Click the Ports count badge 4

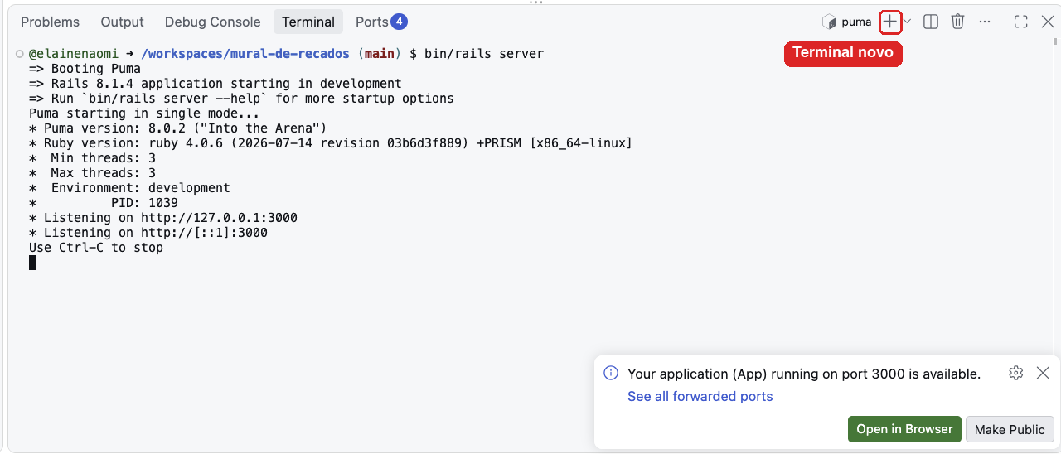click(x=399, y=22)
